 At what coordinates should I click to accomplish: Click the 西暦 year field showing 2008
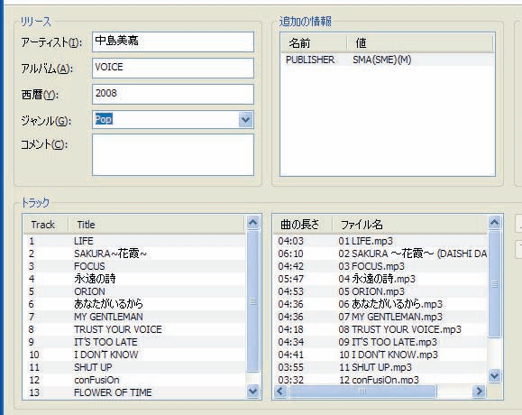173,94
